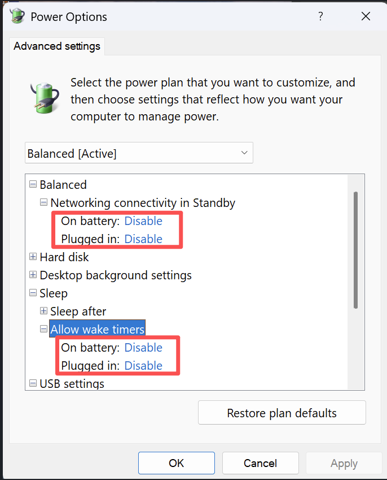This screenshot has height=480, width=387.
Task: Click the settings list vertical scrollbar
Action: (x=355, y=249)
